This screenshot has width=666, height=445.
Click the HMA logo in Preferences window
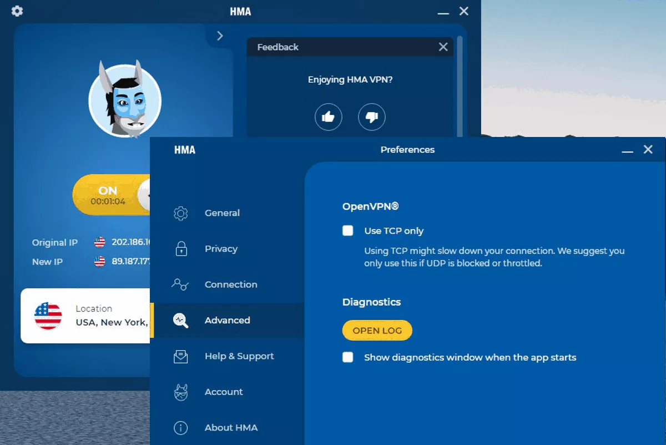coord(185,150)
